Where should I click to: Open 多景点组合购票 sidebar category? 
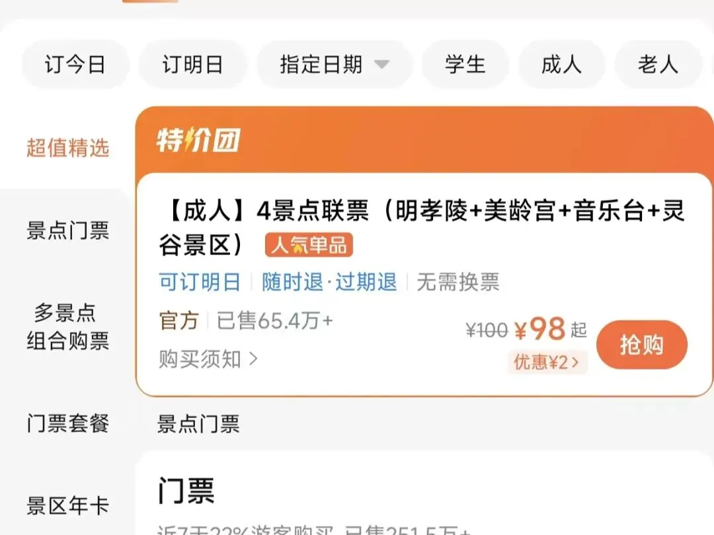[68, 327]
